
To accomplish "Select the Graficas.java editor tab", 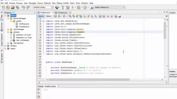I will 45,13.
